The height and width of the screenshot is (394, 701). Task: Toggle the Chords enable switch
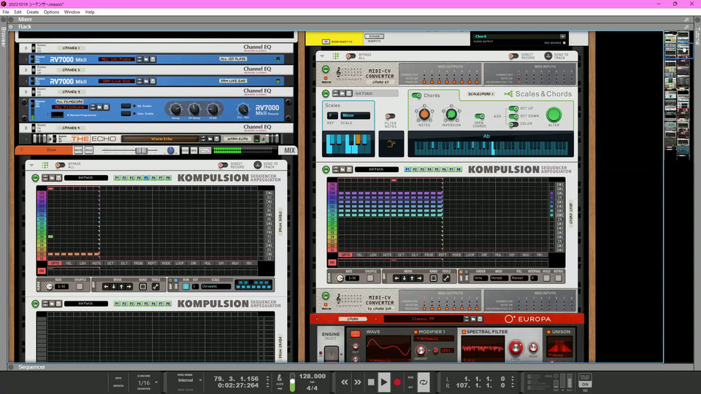[417, 95]
